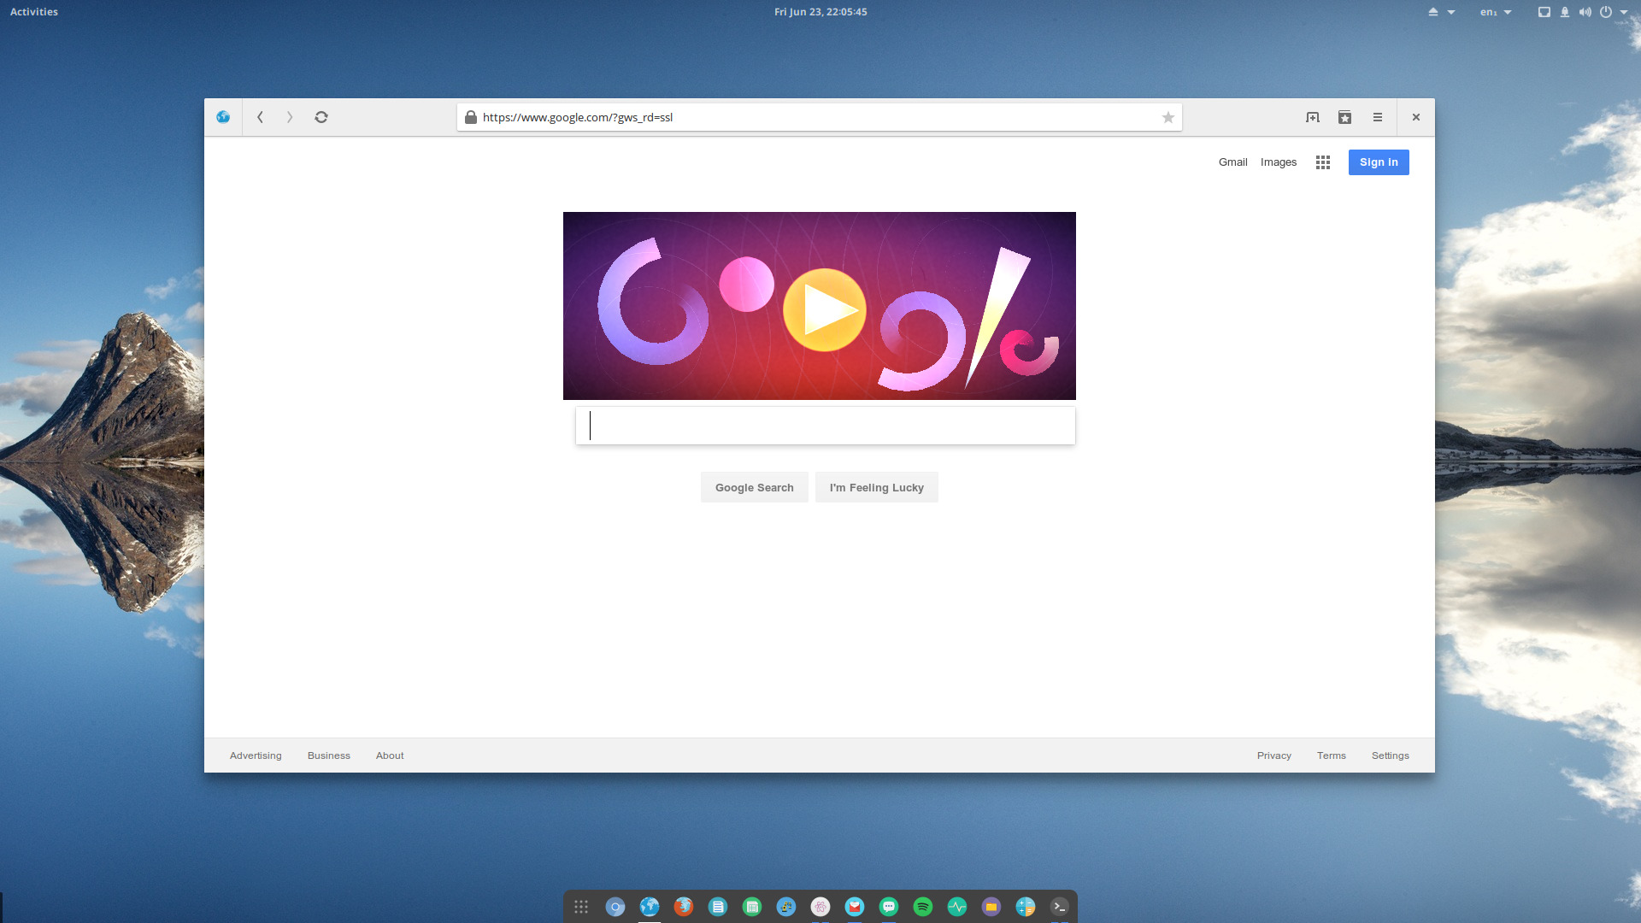Open the browser hamburger menu
The height and width of the screenshot is (923, 1641).
pos(1378,117)
